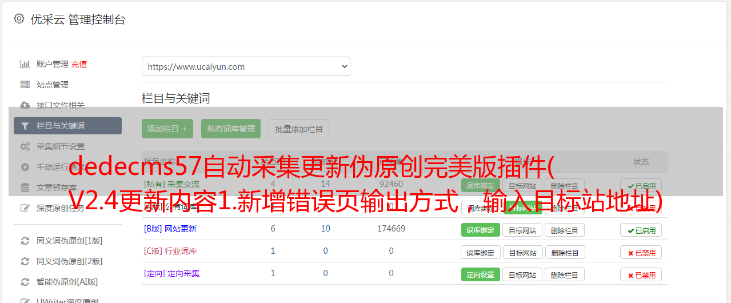Open 接口文件相关 sidebar item
Screen dimensions: 731x303
tap(61, 105)
